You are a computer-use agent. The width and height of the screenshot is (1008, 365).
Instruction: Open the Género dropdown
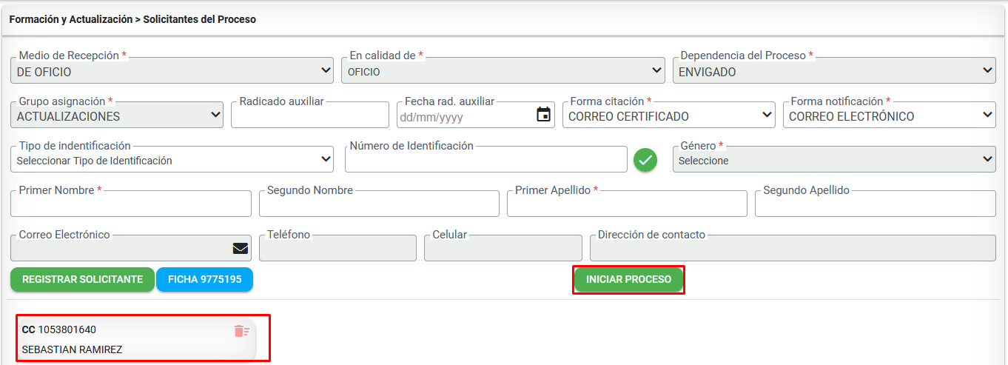click(x=833, y=159)
